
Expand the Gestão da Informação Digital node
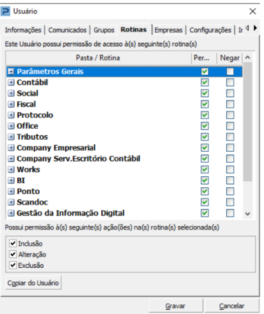pyautogui.click(x=11, y=213)
